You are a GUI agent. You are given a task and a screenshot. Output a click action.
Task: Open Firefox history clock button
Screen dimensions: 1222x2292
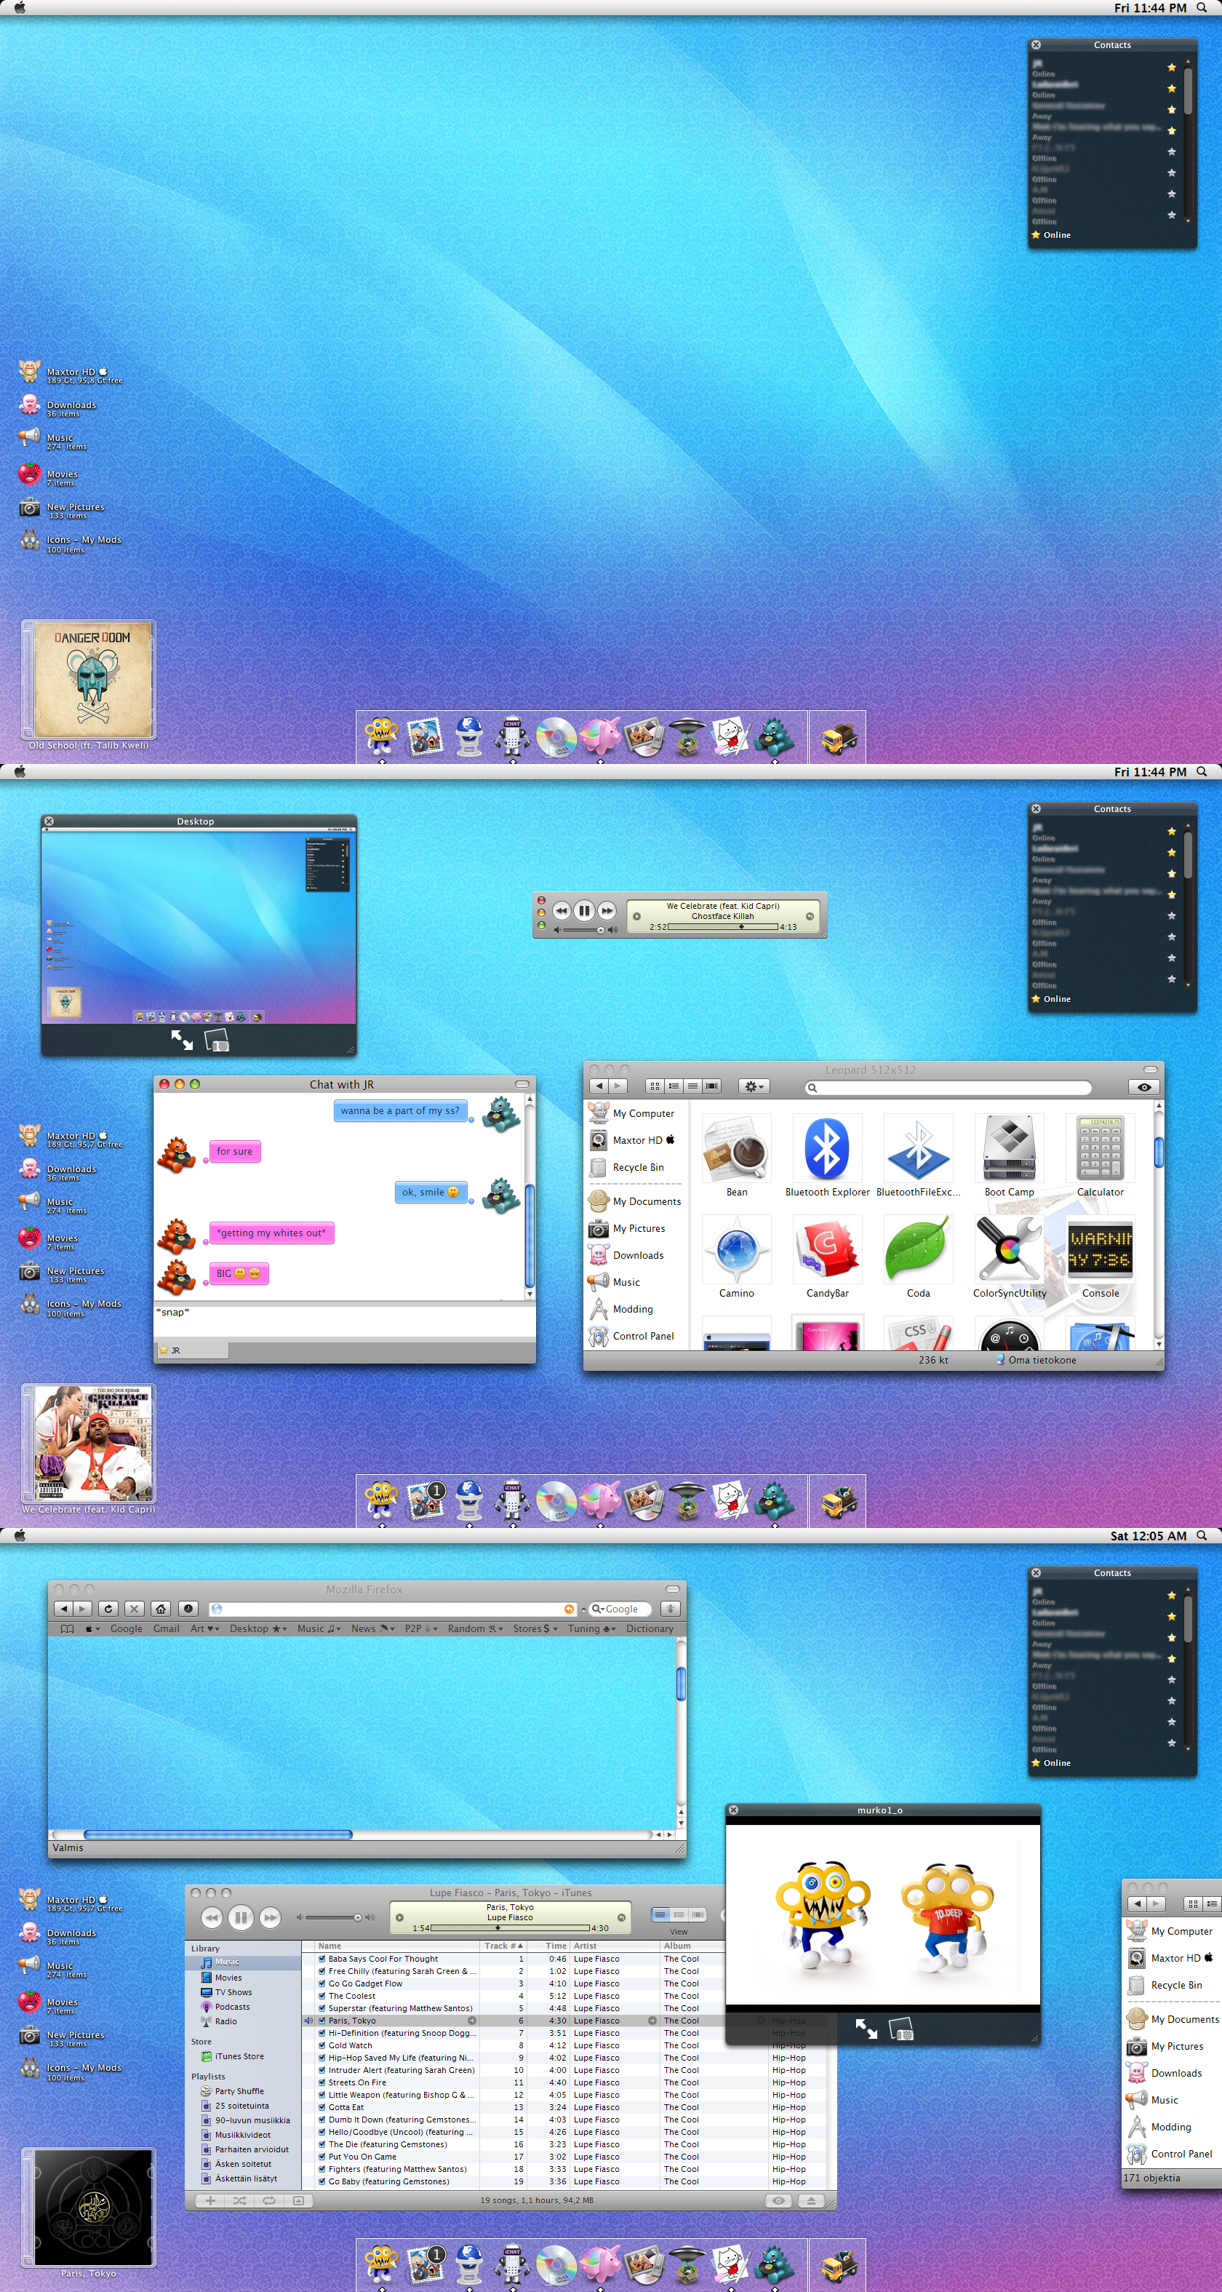pyautogui.click(x=188, y=1609)
